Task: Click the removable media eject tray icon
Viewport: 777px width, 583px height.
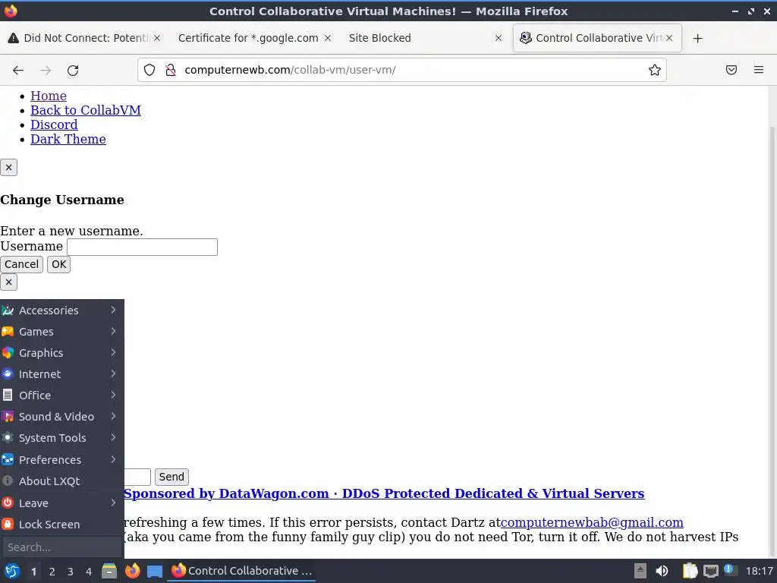Action: (640, 571)
